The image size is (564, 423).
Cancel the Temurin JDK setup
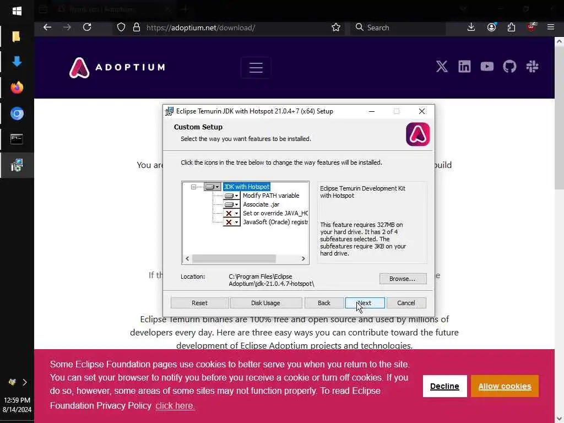406,303
